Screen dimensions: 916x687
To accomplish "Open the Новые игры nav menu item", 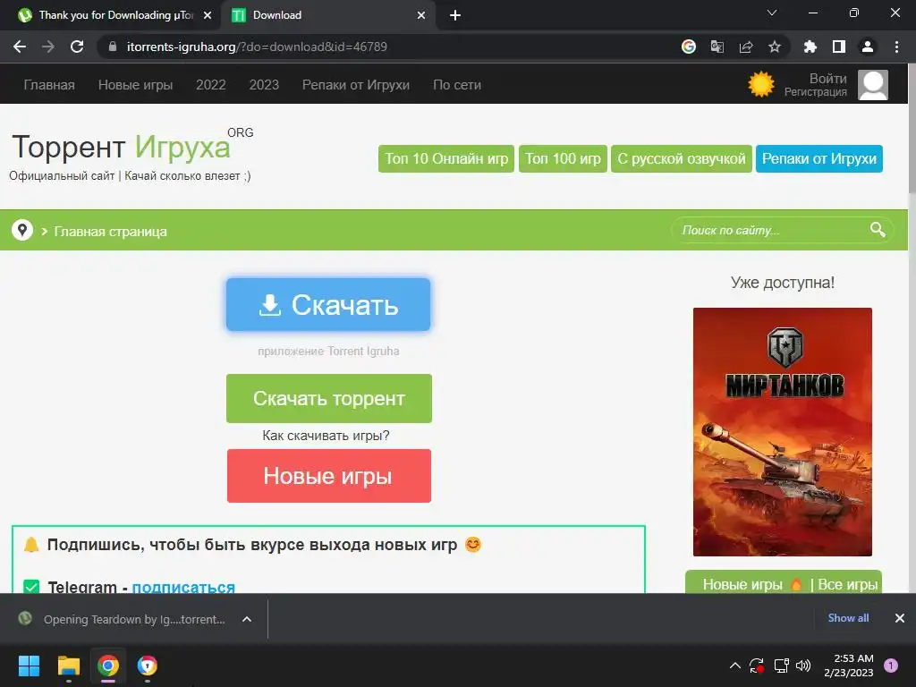I will (x=136, y=85).
